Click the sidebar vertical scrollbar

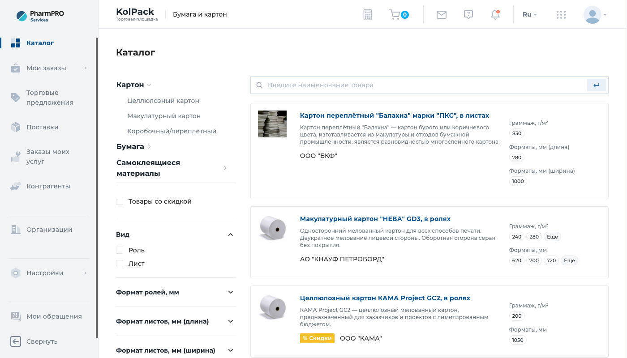(97, 188)
